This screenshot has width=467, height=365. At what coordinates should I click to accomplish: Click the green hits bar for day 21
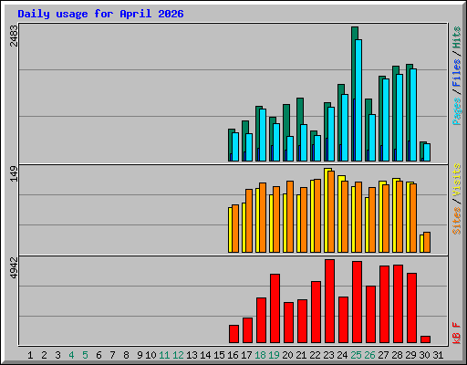(x=298, y=121)
